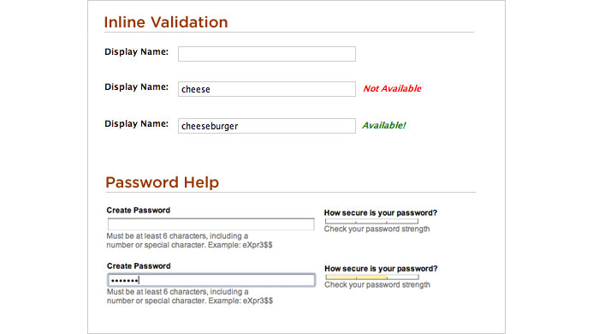Click the Display Name label beside cheeseburger
This screenshot has height=334, width=593.
[137, 124]
